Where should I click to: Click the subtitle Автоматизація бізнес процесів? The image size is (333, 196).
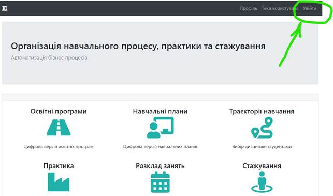[x=49, y=58]
